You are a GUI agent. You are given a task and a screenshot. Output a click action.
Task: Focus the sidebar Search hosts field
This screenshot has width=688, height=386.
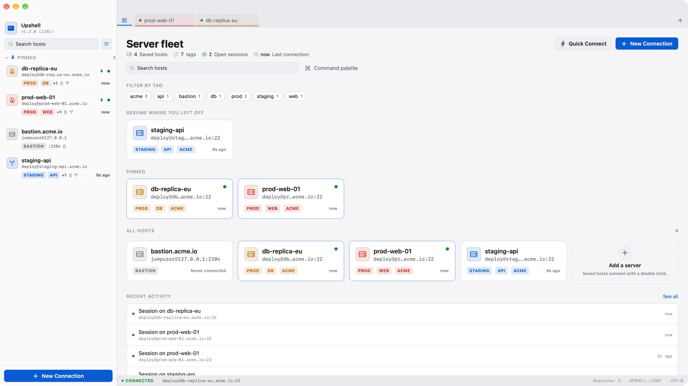click(52, 44)
